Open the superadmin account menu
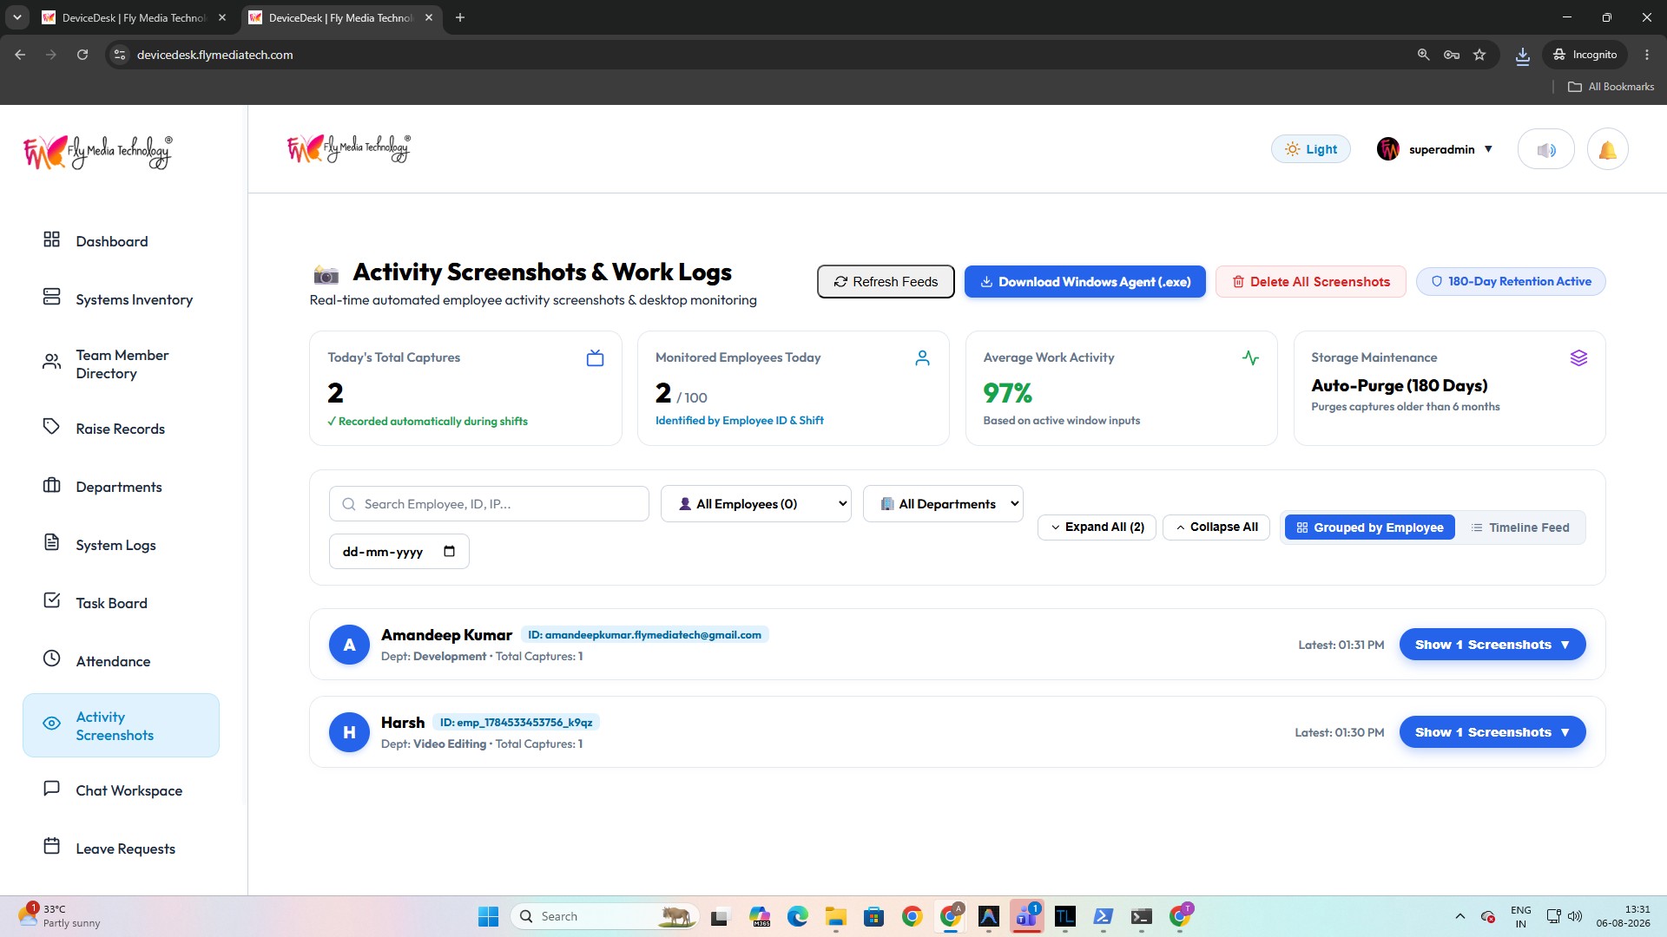 point(1434,149)
